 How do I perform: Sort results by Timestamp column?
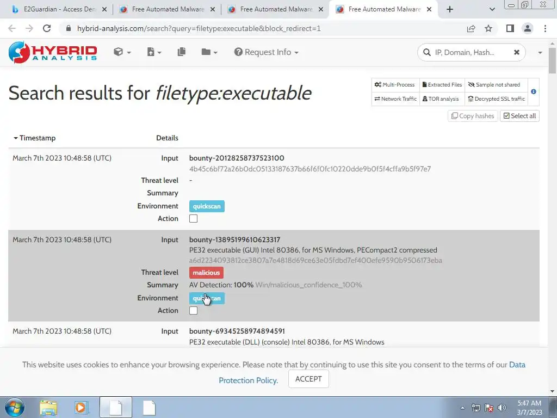(34, 138)
